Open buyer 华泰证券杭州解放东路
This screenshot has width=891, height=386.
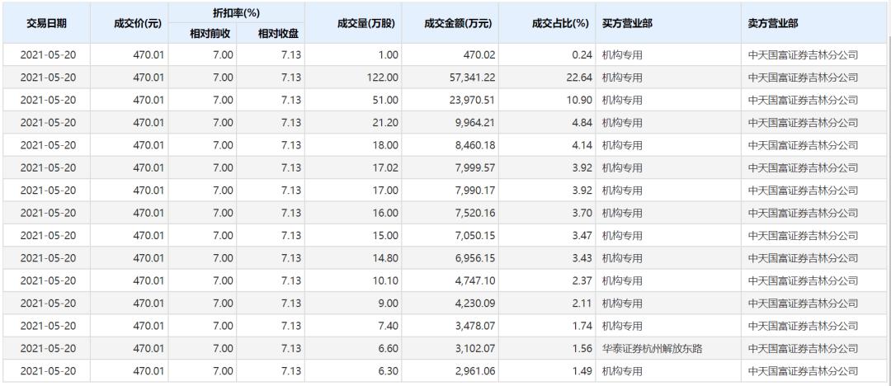pyautogui.click(x=652, y=349)
